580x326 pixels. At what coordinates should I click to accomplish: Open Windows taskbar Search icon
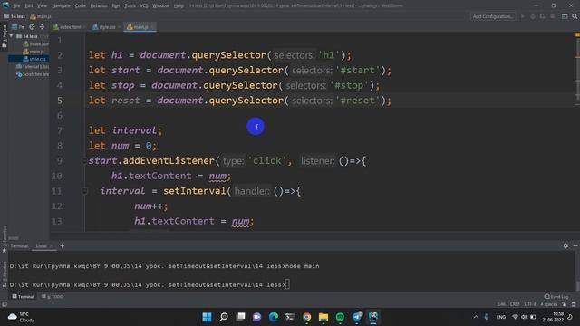click(224, 317)
